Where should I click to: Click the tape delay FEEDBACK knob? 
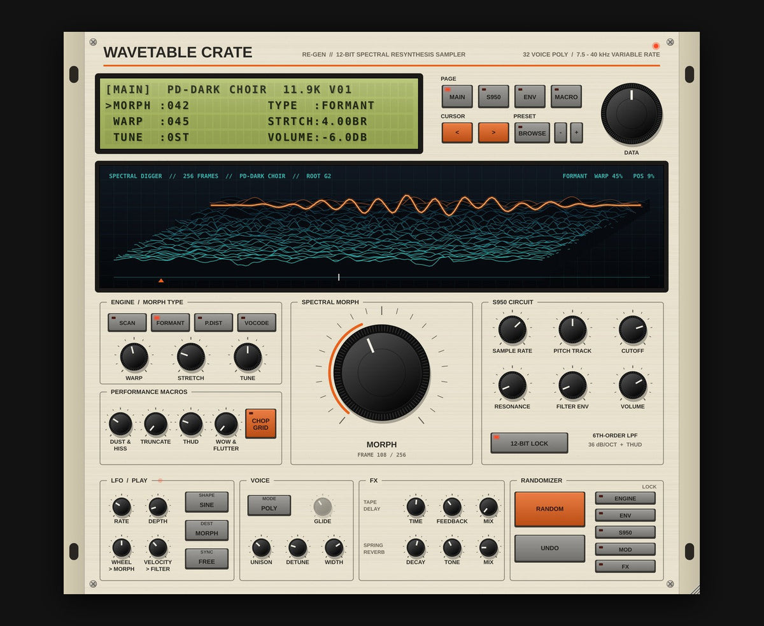(x=452, y=507)
